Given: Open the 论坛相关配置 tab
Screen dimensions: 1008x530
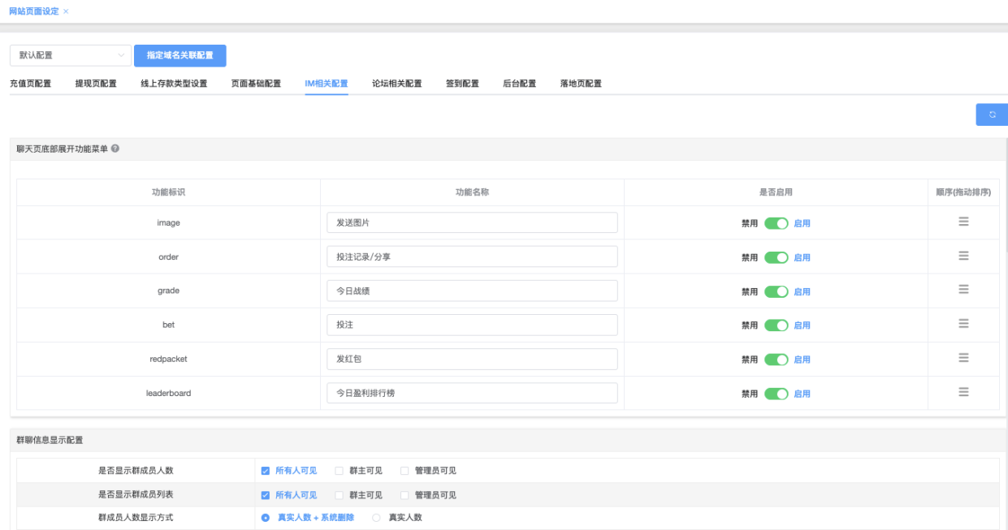Looking at the screenshot, I should coord(396,84).
